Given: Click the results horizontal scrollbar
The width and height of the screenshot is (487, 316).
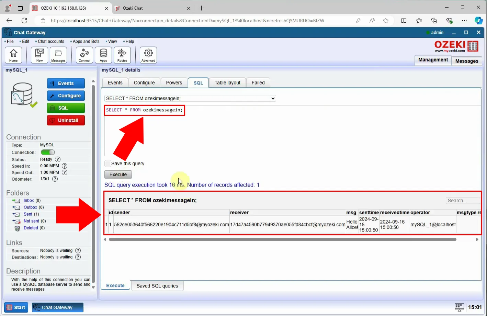Looking at the screenshot, I should (x=282, y=239).
